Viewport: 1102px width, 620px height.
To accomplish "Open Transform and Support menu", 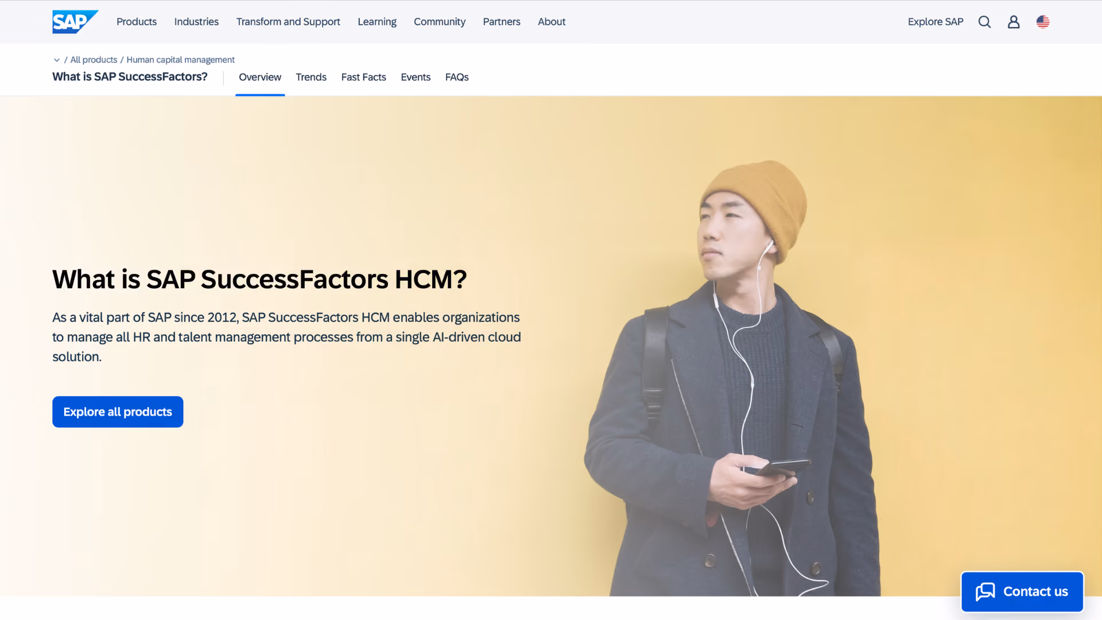I will pyautogui.click(x=288, y=22).
